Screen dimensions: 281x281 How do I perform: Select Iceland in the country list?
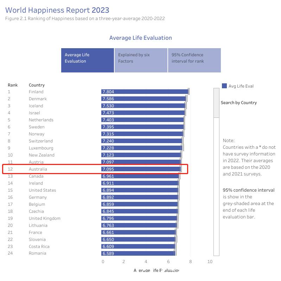36,106
